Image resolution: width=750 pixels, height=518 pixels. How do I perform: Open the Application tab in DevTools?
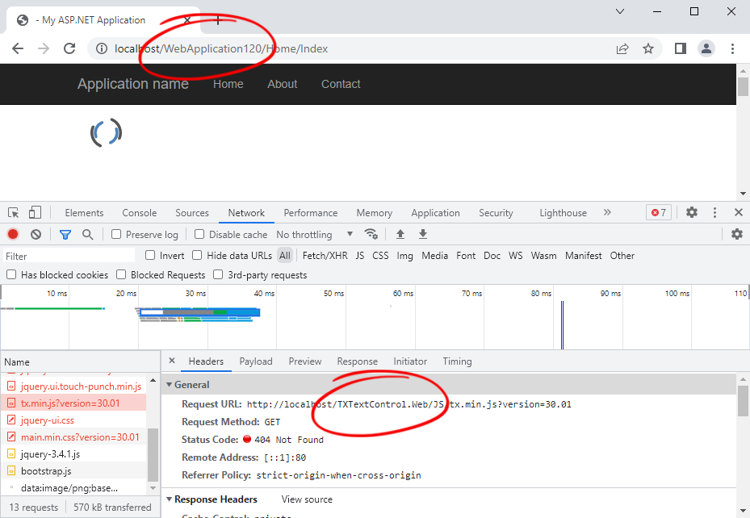[x=435, y=213]
